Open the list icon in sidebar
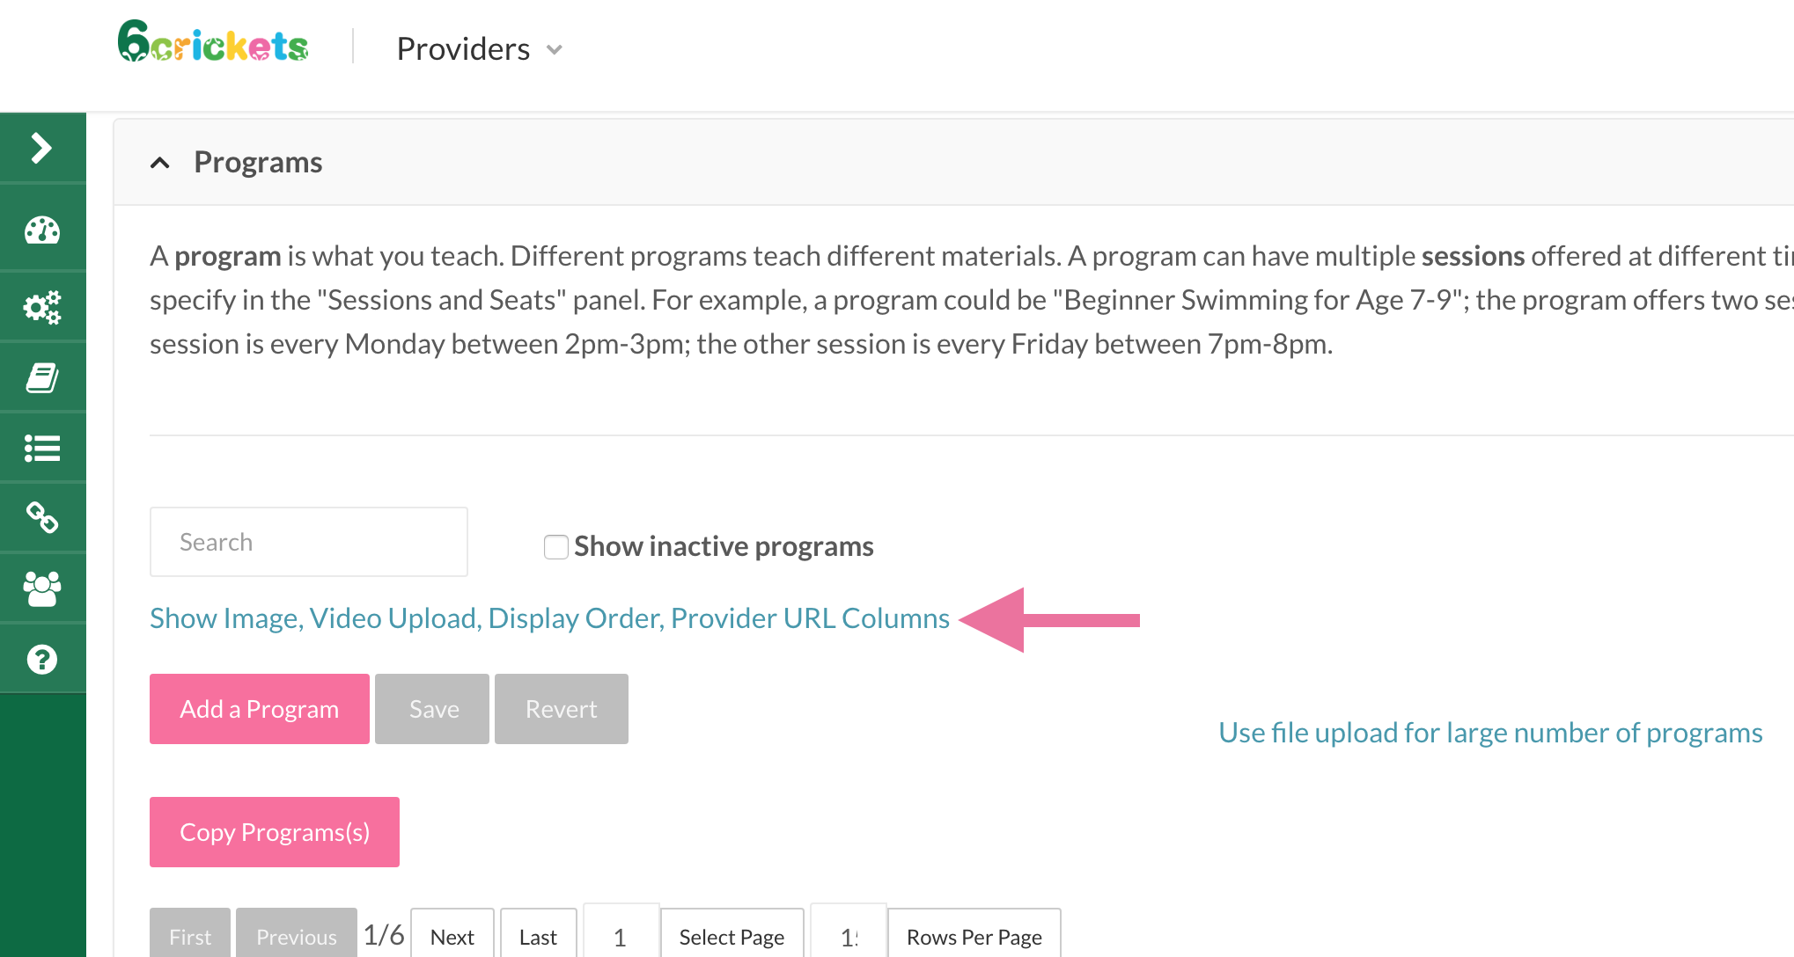This screenshot has width=1794, height=957. pyautogui.click(x=41, y=449)
